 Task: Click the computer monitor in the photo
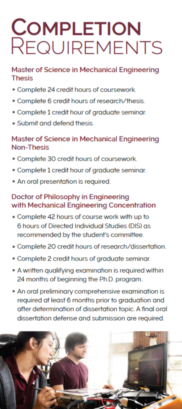(147, 367)
